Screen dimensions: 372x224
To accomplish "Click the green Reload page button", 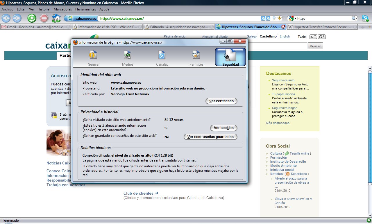I will click(32, 18).
